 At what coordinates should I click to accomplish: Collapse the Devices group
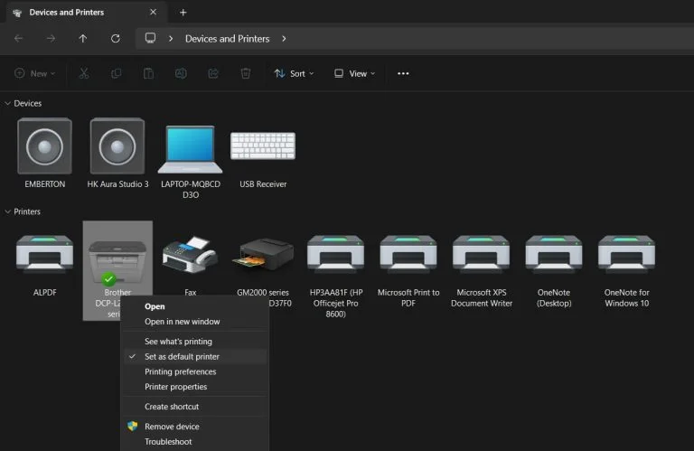pyautogui.click(x=7, y=103)
